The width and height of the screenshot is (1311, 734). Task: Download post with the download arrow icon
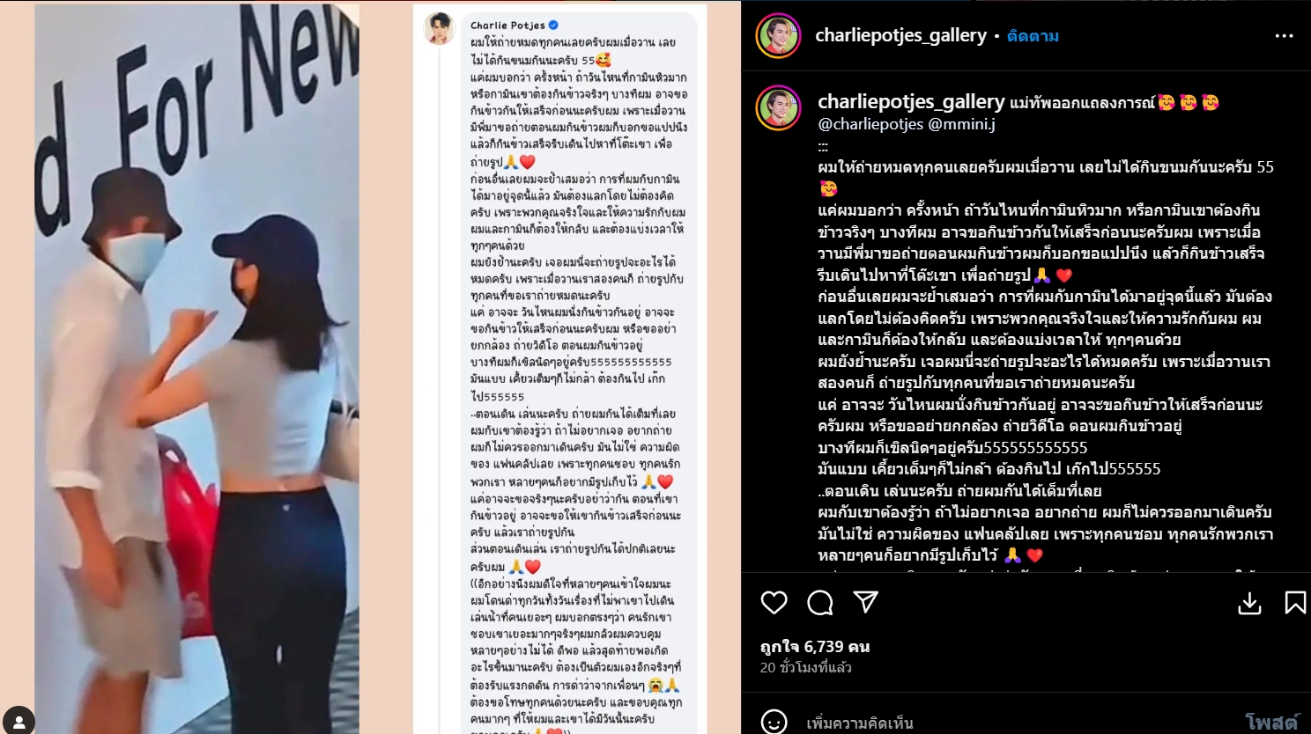[1249, 603]
